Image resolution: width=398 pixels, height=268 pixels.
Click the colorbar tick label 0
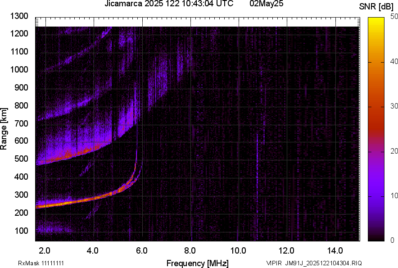pos(393,240)
